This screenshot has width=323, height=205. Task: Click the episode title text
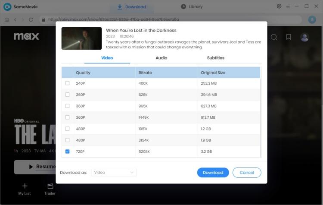tap(141, 30)
